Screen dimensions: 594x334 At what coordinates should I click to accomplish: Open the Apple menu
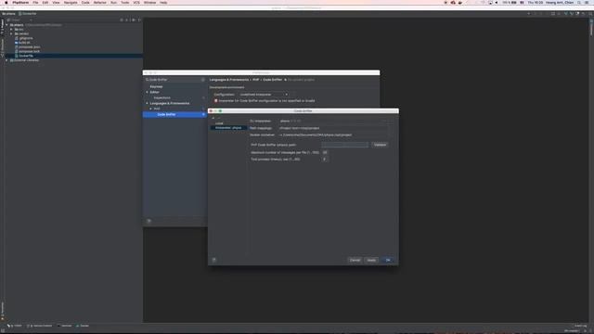tap(6, 2)
